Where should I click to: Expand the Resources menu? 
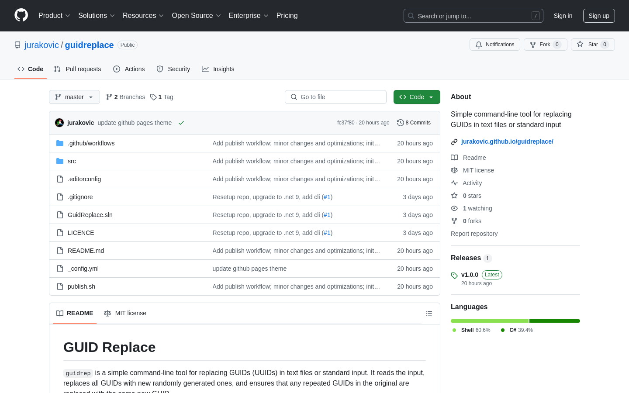143,16
